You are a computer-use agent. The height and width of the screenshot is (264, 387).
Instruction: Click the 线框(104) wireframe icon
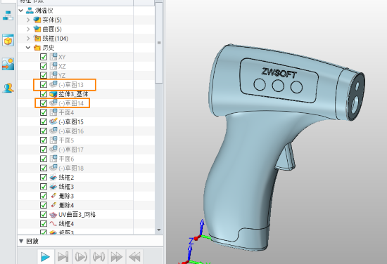[37, 38]
